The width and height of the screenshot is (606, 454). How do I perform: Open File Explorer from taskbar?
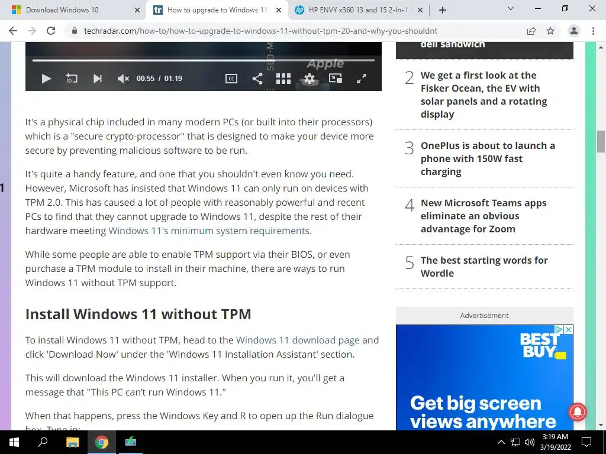[72, 442]
